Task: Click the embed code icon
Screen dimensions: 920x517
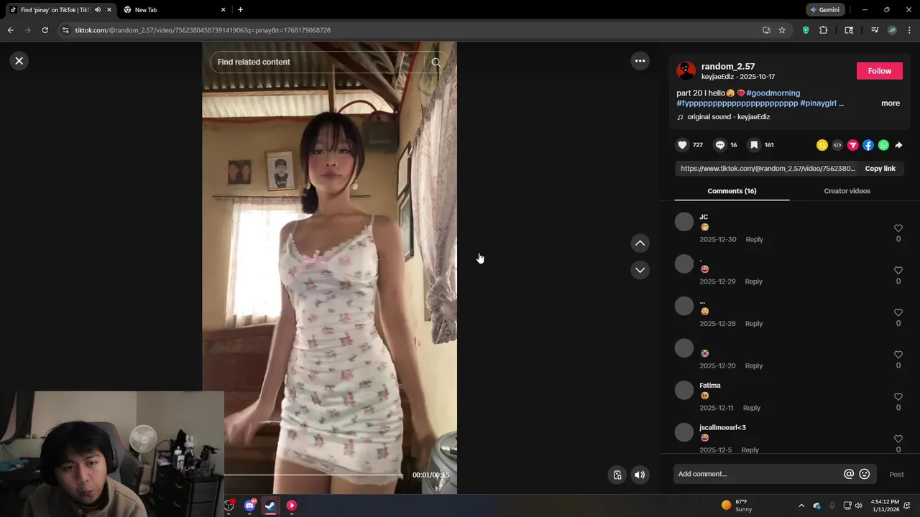Action: [837, 145]
